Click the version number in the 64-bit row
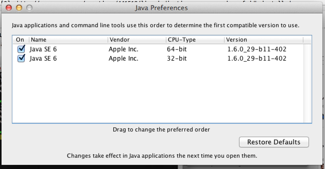 click(257, 49)
